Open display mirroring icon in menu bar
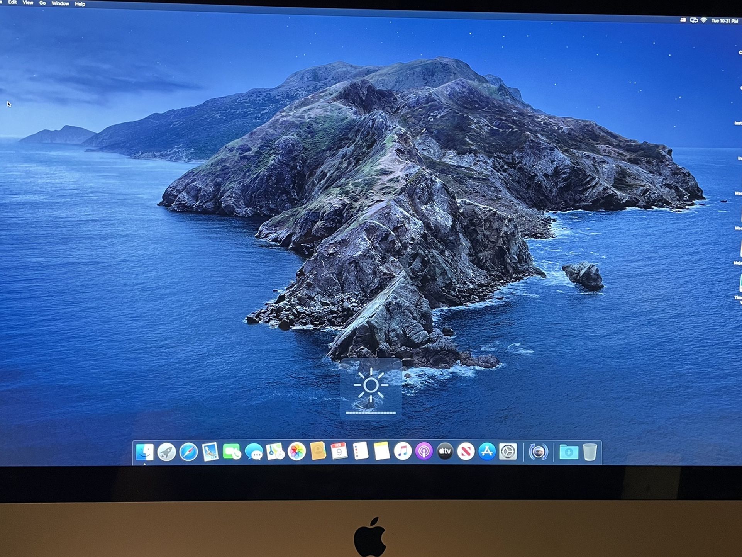This screenshot has height=557, width=742. pos(694,20)
